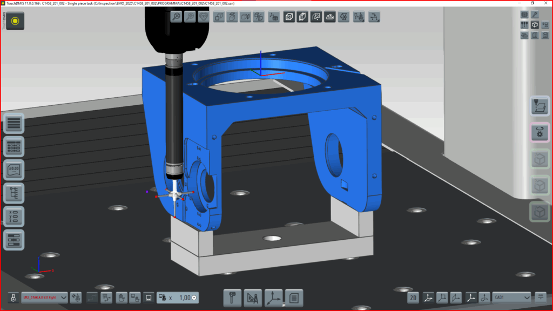Toggle the wireframe mesh display icon
The image size is (553, 311).
tap(343, 17)
